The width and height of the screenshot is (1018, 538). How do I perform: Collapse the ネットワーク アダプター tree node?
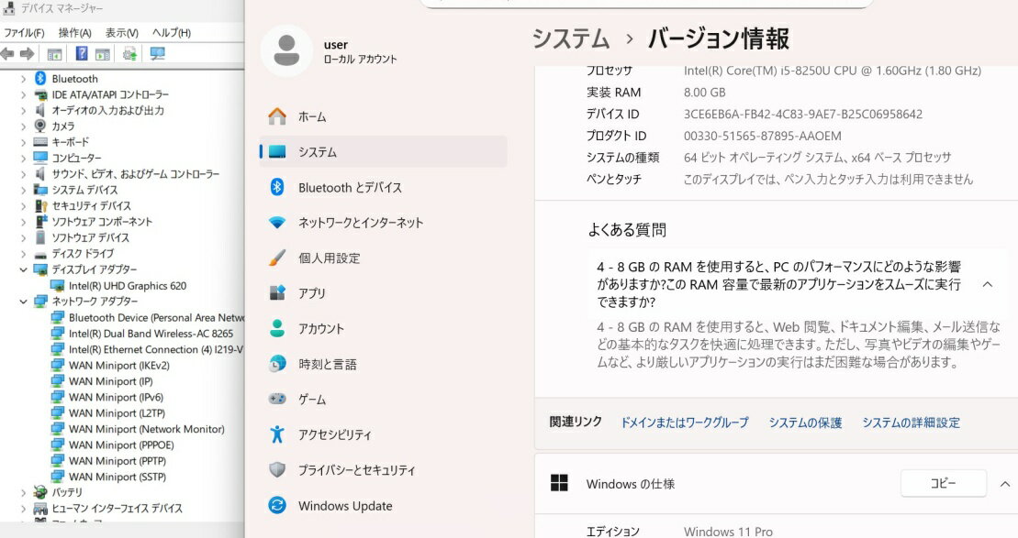pyautogui.click(x=24, y=302)
